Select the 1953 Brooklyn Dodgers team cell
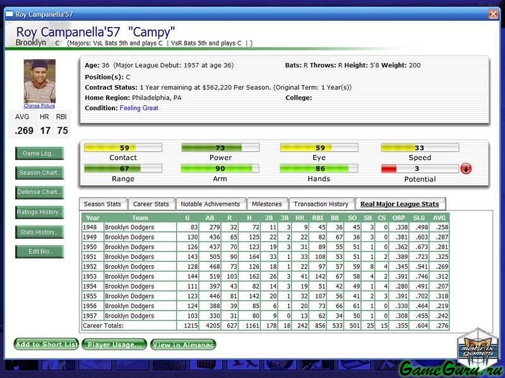 (140, 277)
